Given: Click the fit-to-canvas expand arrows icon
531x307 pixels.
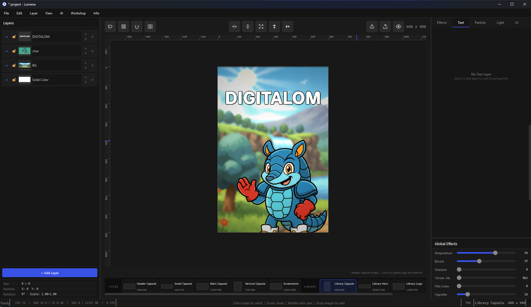Looking at the screenshot, I should click(261, 26).
